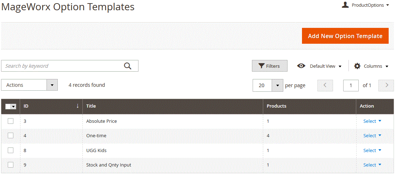Go to next page arrow
The height and width of the screenshot is (175, 395).
[x=386, y=85]
